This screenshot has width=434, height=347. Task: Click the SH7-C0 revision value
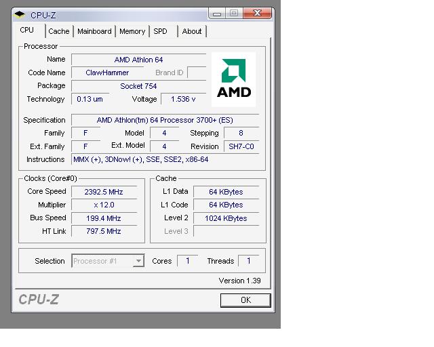(x=241, y=146)
